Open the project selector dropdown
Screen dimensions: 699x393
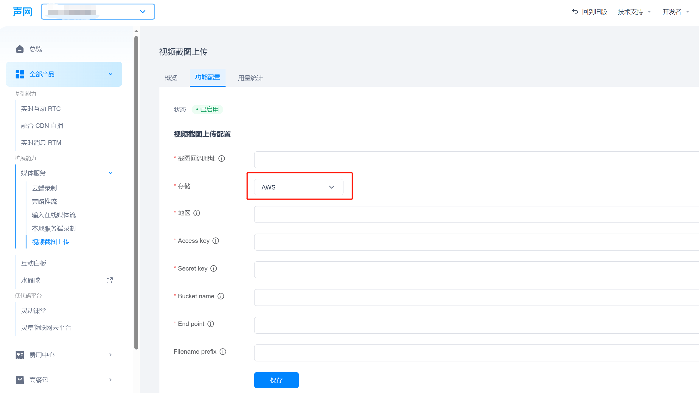(x=98, y=12)
